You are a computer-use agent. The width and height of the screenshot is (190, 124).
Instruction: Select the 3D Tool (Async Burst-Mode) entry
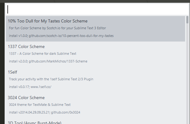[35, 123]
